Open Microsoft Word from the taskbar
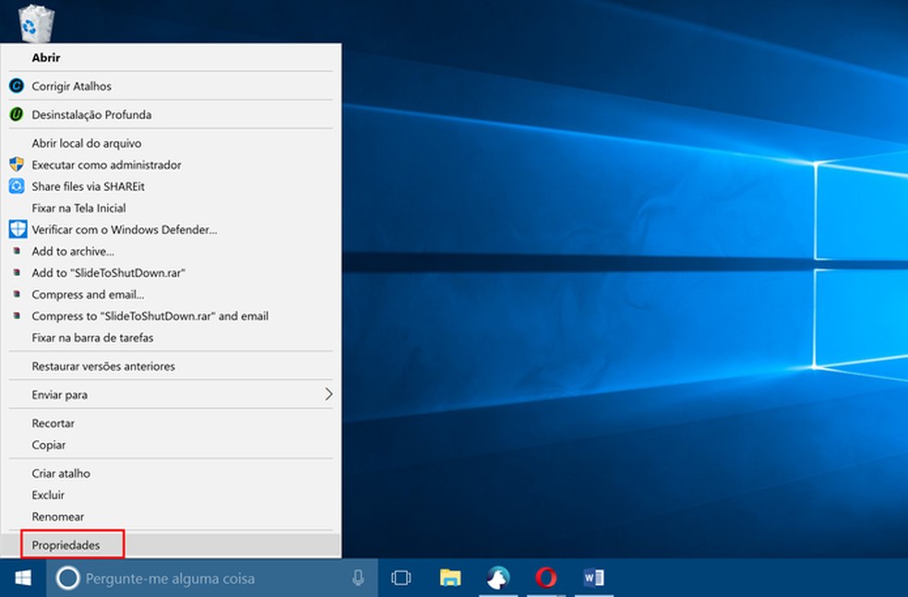The height and width of the screenshot is (597, 908). tap(593, 578)
